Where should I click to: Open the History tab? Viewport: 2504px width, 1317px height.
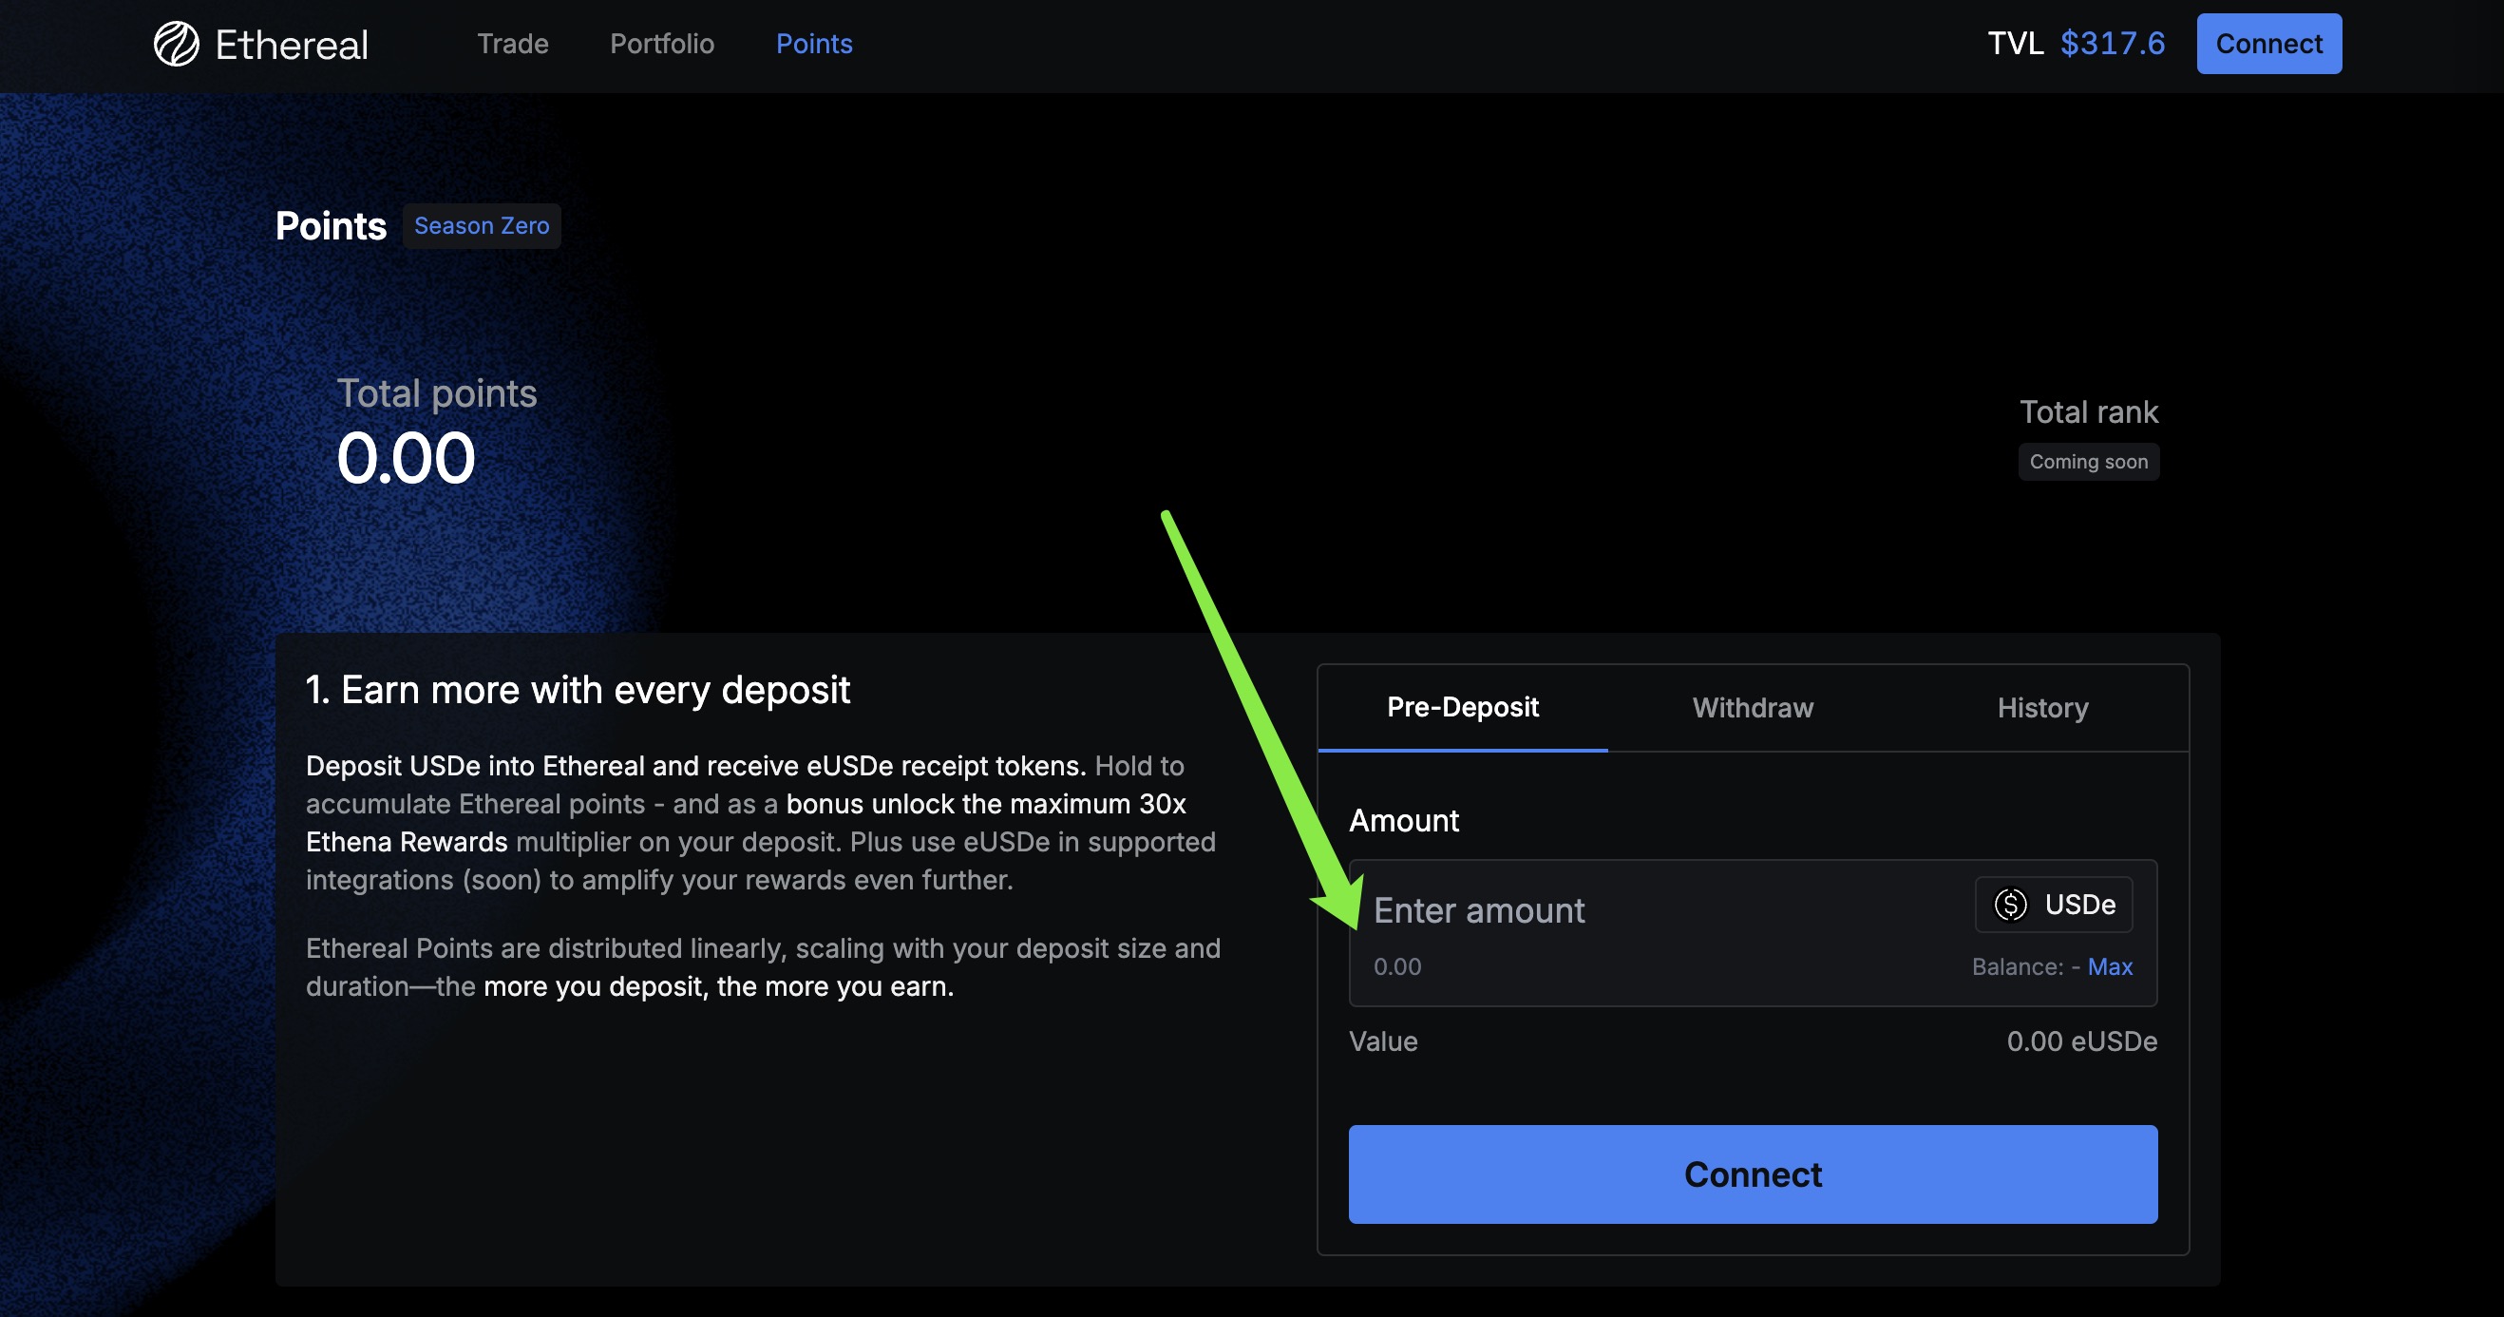pos(2042,708)
